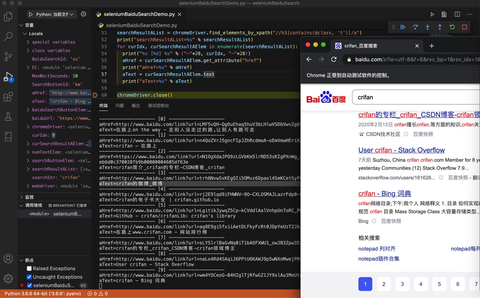
Task: Reload the page in Chrome
Action: click(x=334, y=59)
